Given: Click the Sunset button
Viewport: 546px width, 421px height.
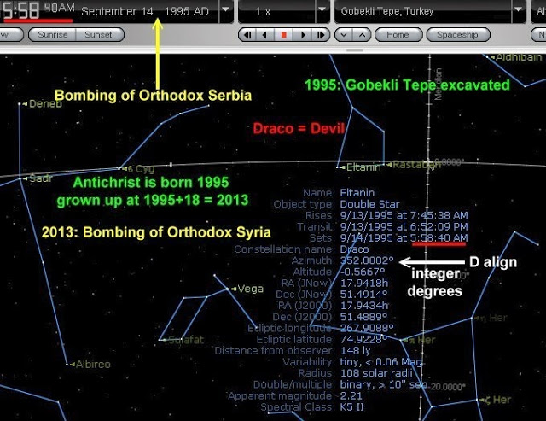Looking at the screenshot, I should pyautogui.click(x=99, y=35).
